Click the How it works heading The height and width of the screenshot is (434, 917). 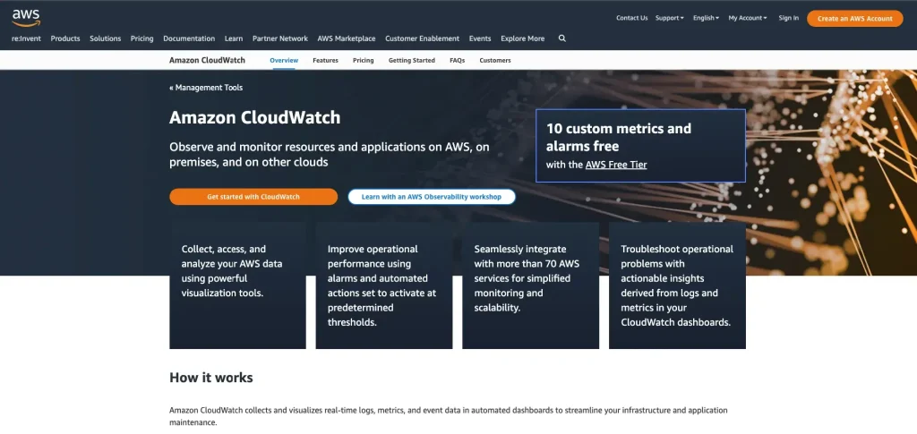211,378
